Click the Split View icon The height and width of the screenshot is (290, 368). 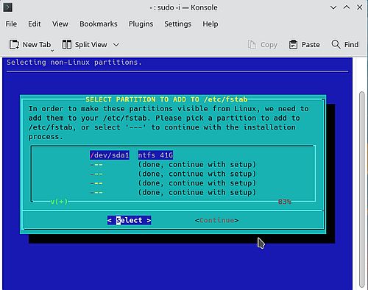pyautogui.click(x=67, y=45)
